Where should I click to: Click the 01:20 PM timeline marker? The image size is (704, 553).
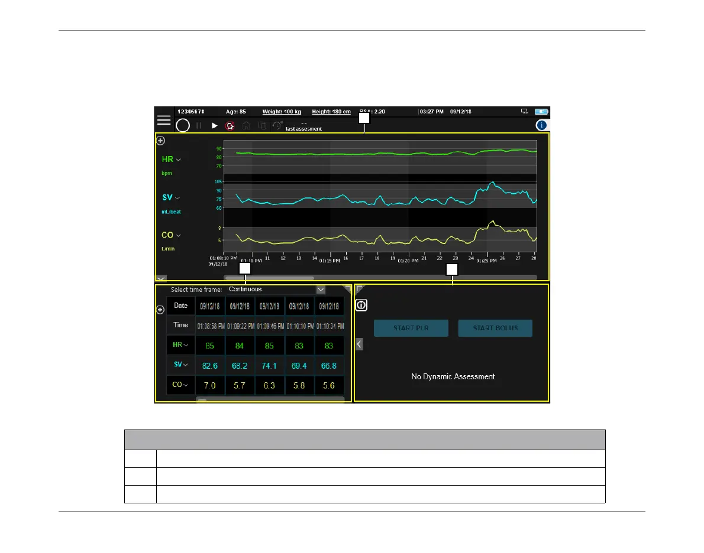(x=408, y=261)
